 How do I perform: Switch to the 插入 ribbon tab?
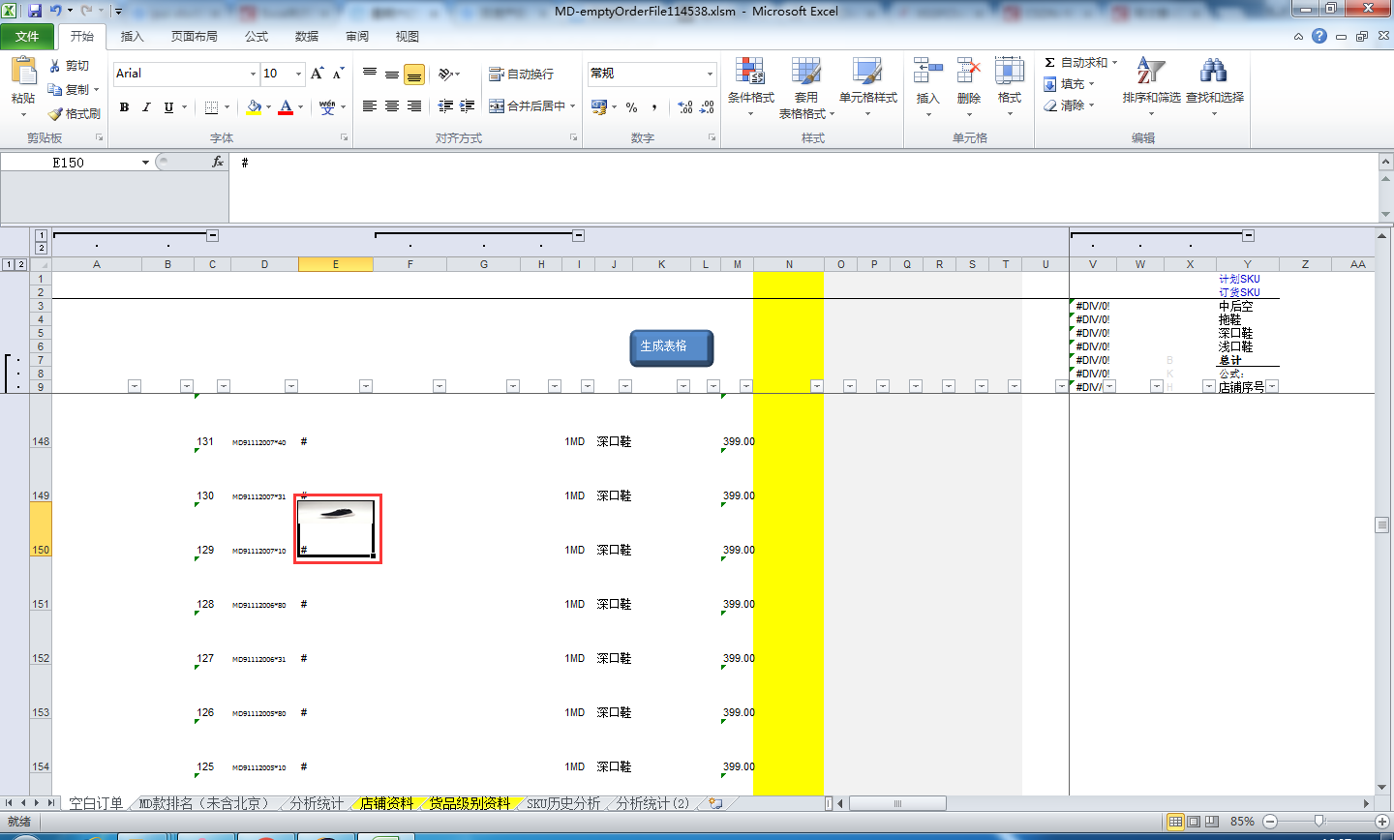[x=132, y=36]
